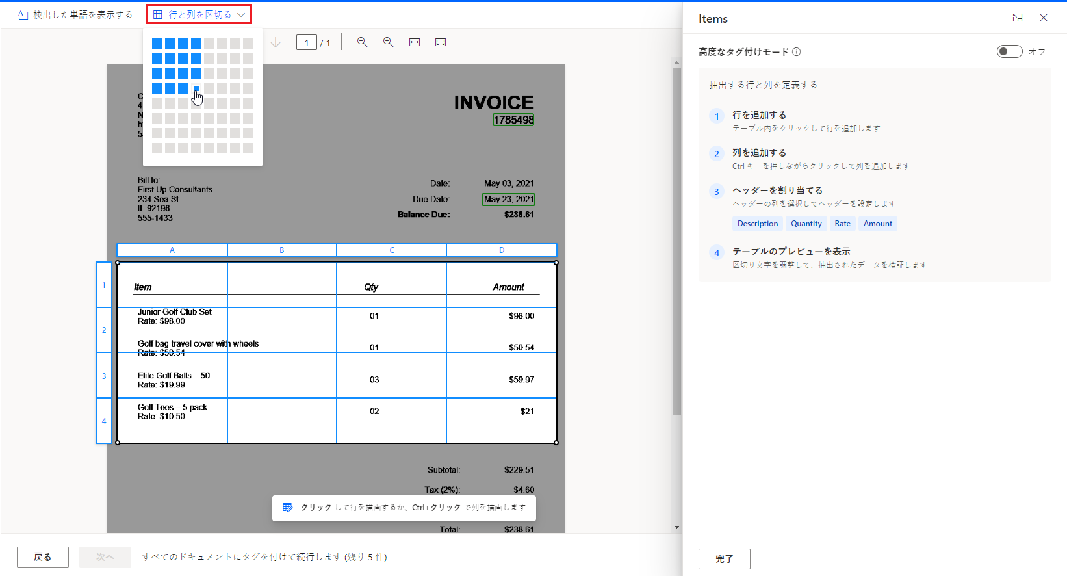1067x576 pixels.
Task: Click 'Golf Tees – 5 pack' text
Action: 172,408
